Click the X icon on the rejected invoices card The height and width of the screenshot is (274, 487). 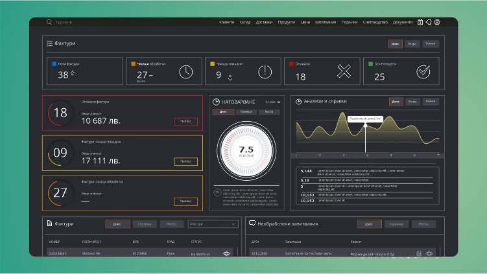344,71
